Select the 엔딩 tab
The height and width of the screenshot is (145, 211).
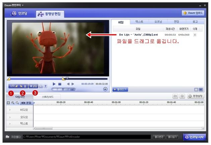pyautogui.click(x=177, y=22)
